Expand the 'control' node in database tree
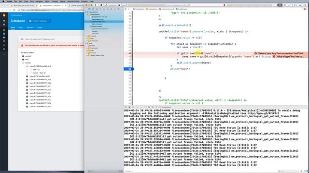Viewport: 309px width, 173px height. (23, 56)
